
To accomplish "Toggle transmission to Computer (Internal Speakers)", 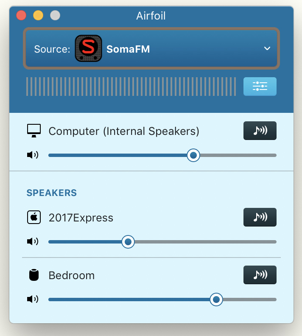I will tap(260, 131).
